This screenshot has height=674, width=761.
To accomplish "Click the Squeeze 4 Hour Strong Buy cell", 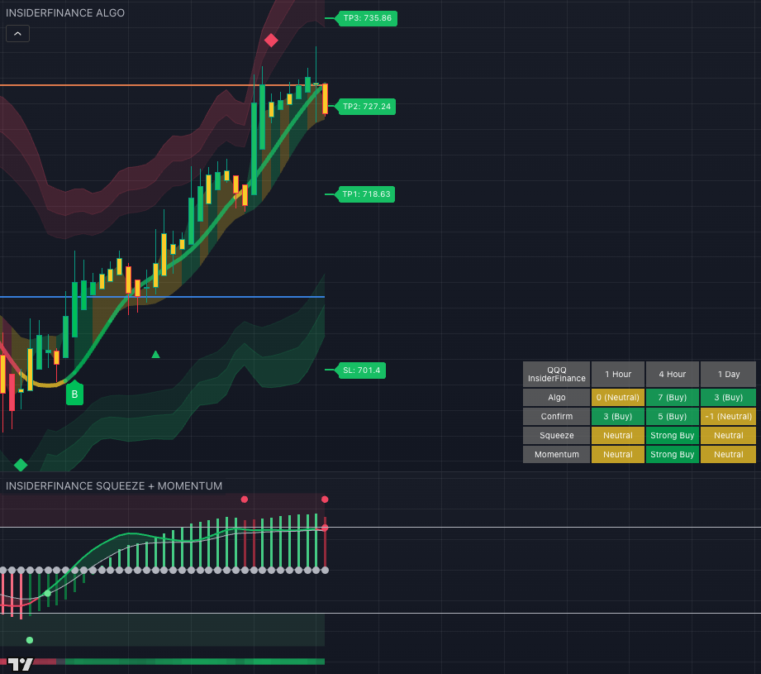I will tap(673, 435).
